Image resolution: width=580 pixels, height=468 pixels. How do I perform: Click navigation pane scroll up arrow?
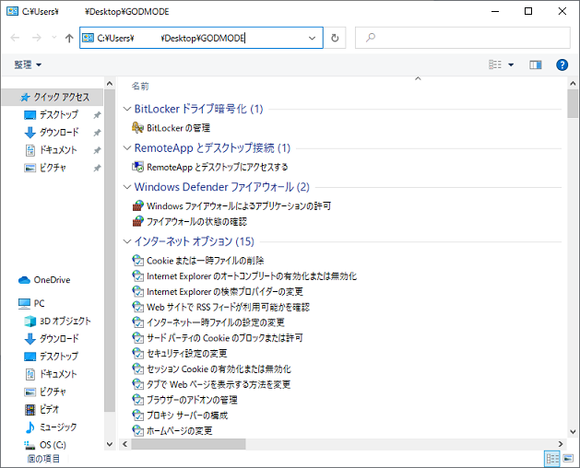110,84
